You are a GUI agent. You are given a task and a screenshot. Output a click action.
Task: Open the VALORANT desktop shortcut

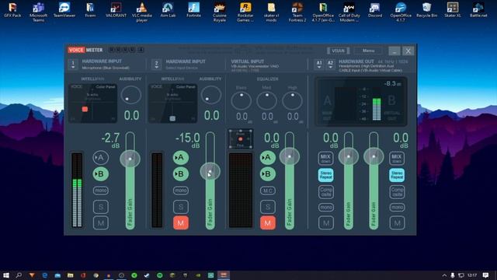click(x=116, y=10)
